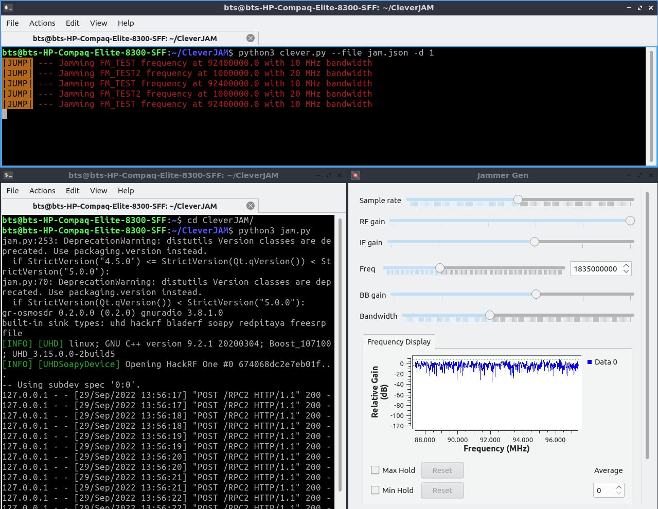Close the top terminal CleverJAM tab
This screenshot has height=509, width=658.
[250, 38]
